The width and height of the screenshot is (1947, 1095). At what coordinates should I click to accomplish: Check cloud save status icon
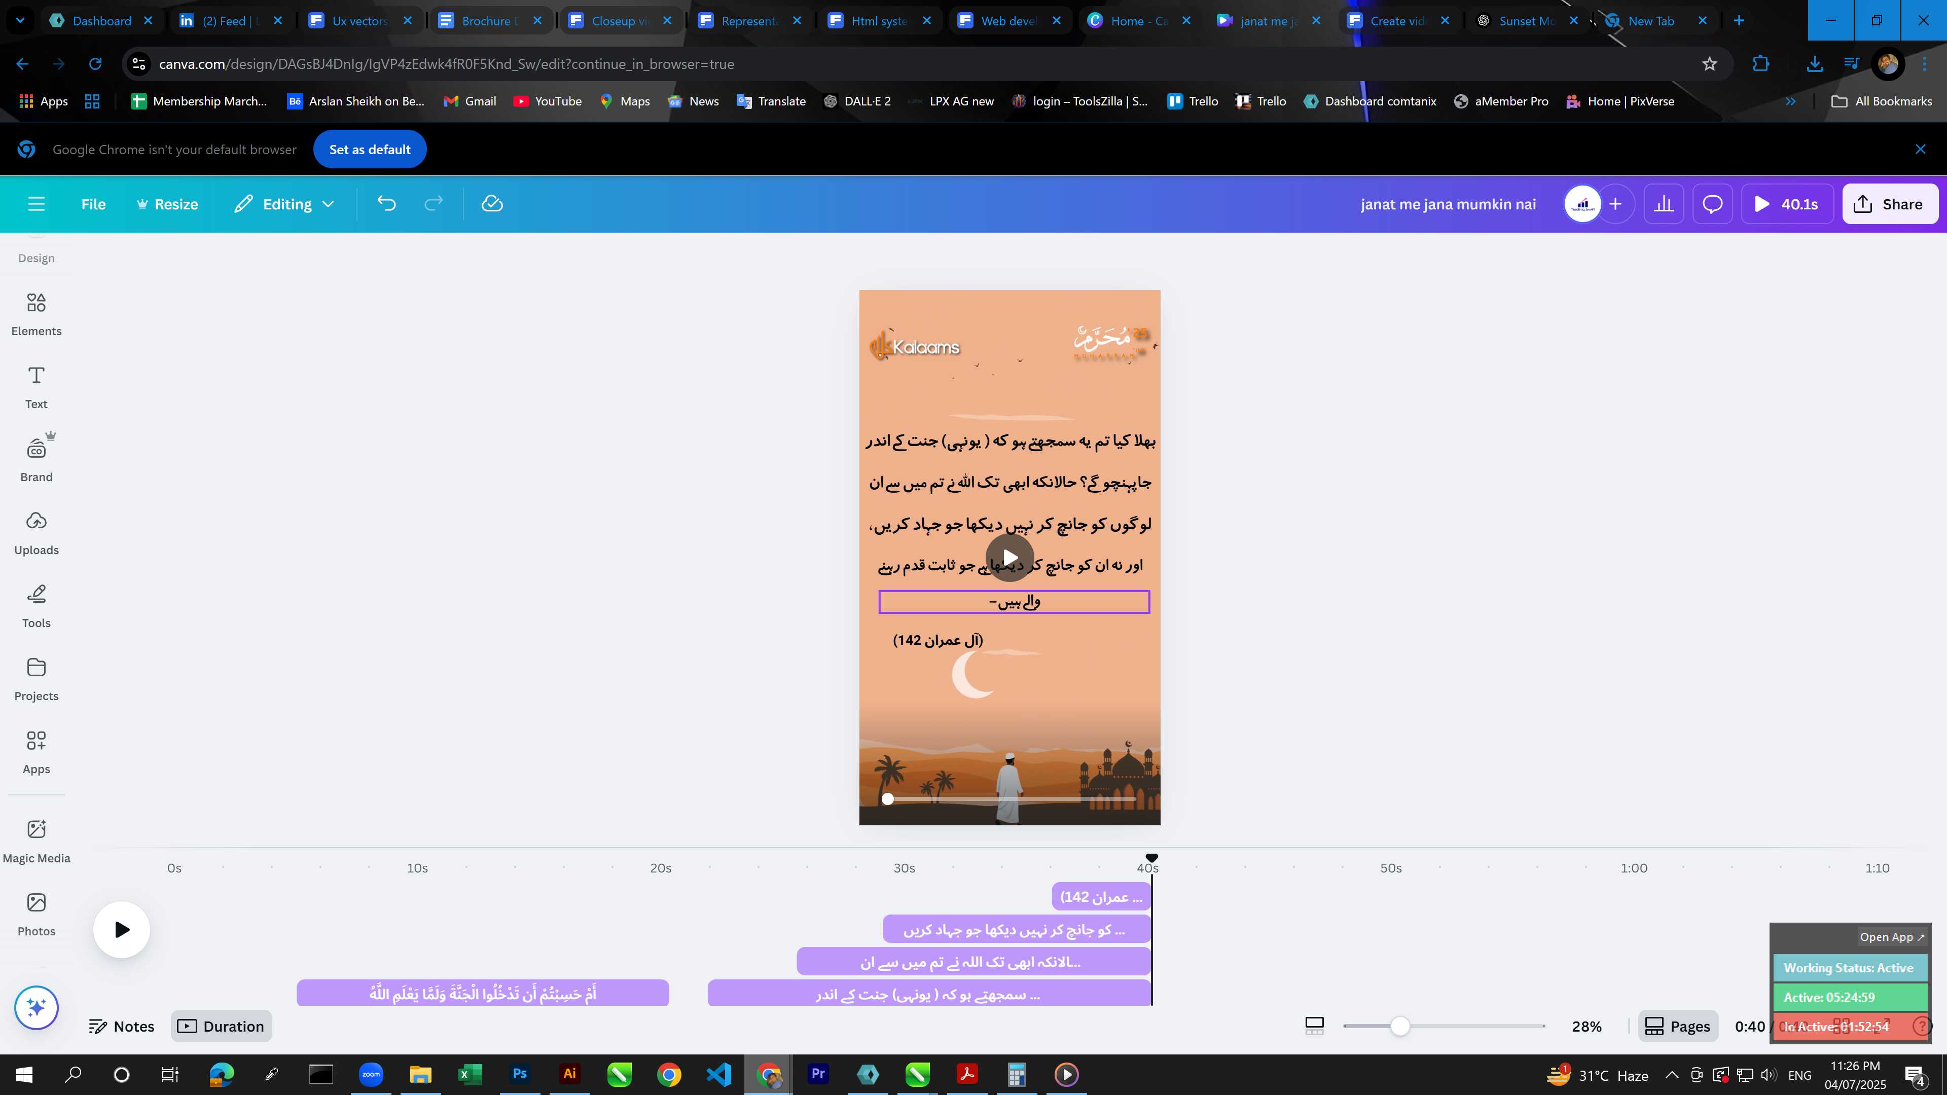(492, 204)
